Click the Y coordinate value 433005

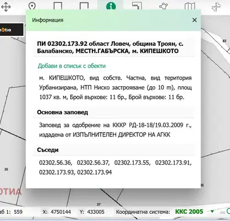[96, 212]
